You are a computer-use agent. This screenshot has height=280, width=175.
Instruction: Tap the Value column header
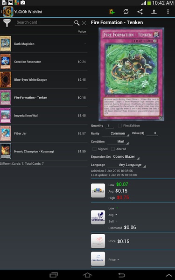[x=82, y=32]
